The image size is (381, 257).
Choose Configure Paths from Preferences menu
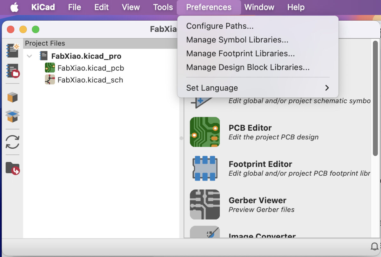[220, 26]
